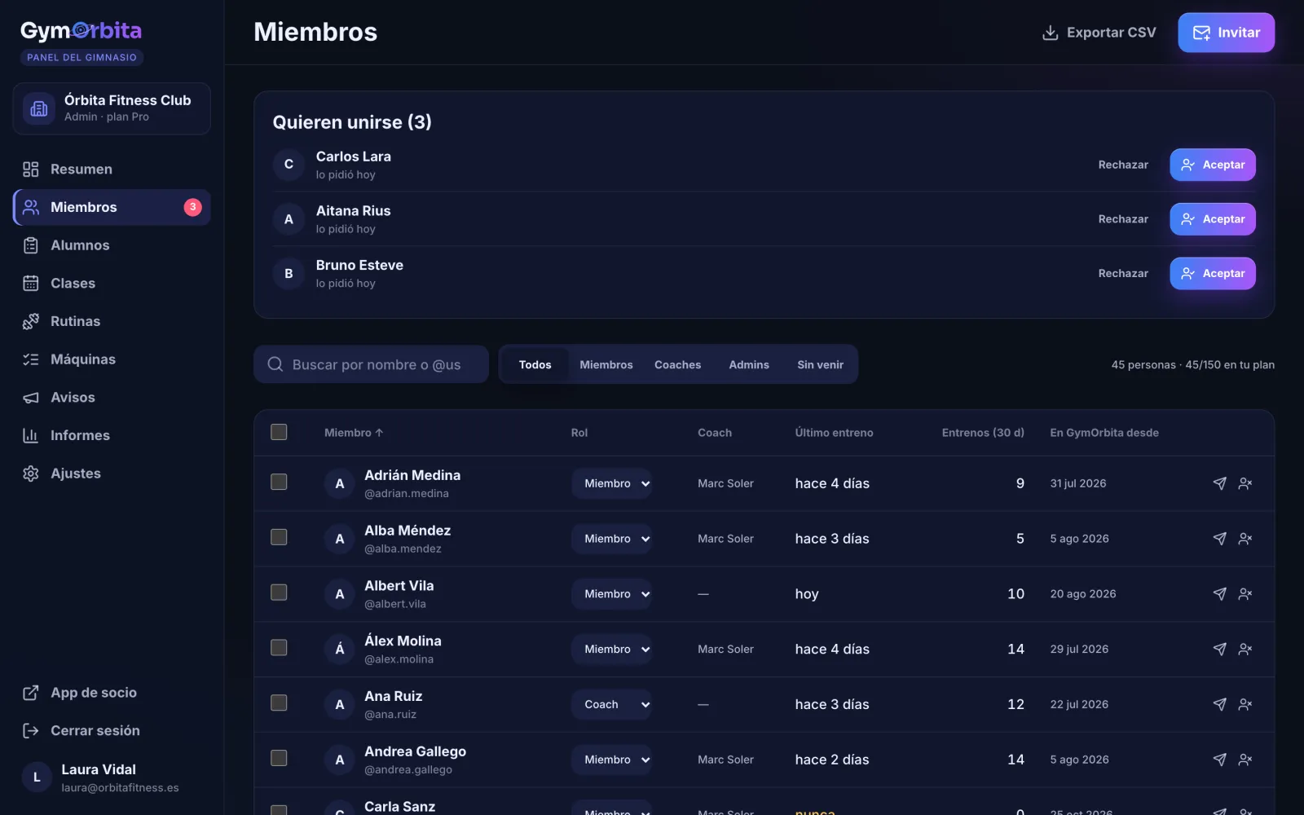Open Resumen from the sidebar
This screenshot has width=1304, height=815.
(x=112, y=169)
